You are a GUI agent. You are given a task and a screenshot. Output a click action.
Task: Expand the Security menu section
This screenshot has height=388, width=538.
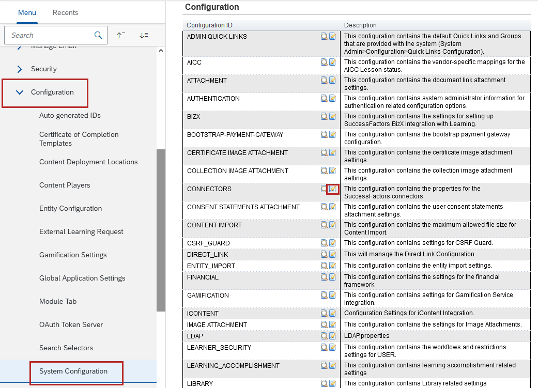(x=20, y=69)
